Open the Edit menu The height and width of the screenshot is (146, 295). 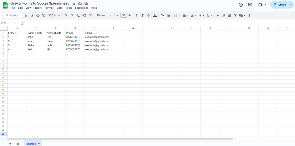[x=20, y=8]
